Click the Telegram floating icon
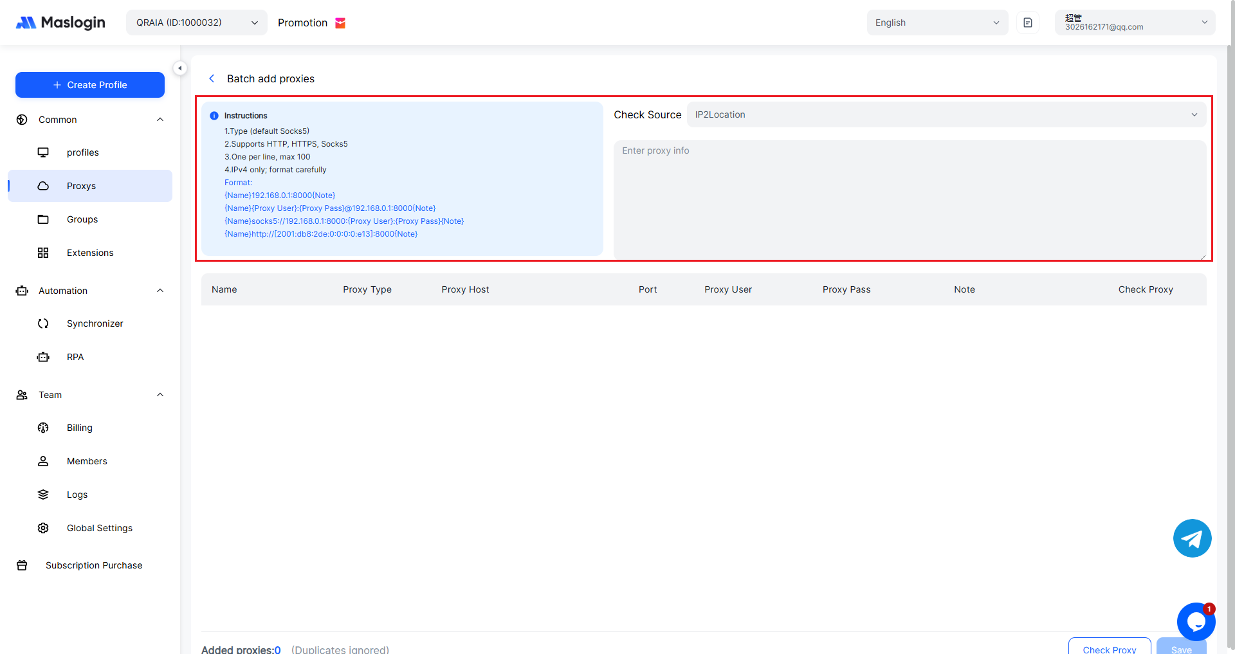 [x=1192, y=538]
